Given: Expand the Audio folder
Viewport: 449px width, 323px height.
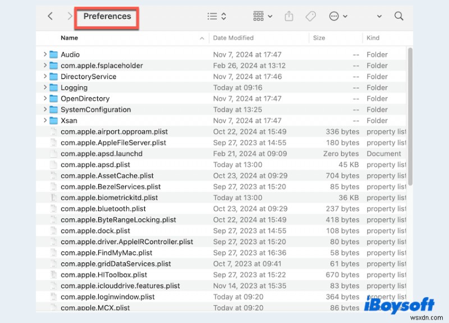Looking at the screenshot, I should click(x=45, y=54).
